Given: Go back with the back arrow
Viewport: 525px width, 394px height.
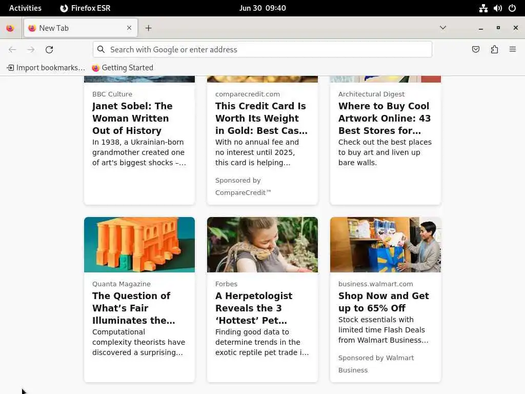Looking at the screenshot, I should [12, 50].
